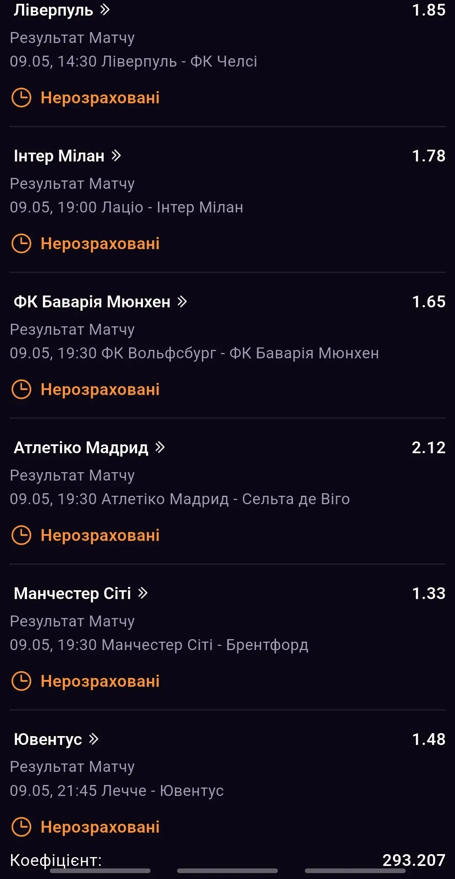The image size is (455, 879).
Task: Open the chevron next to Атлетіко Мадрид
Action: (160, 447)
